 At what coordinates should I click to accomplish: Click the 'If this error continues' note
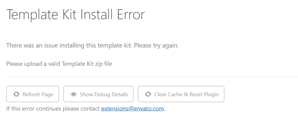(53, 108)
